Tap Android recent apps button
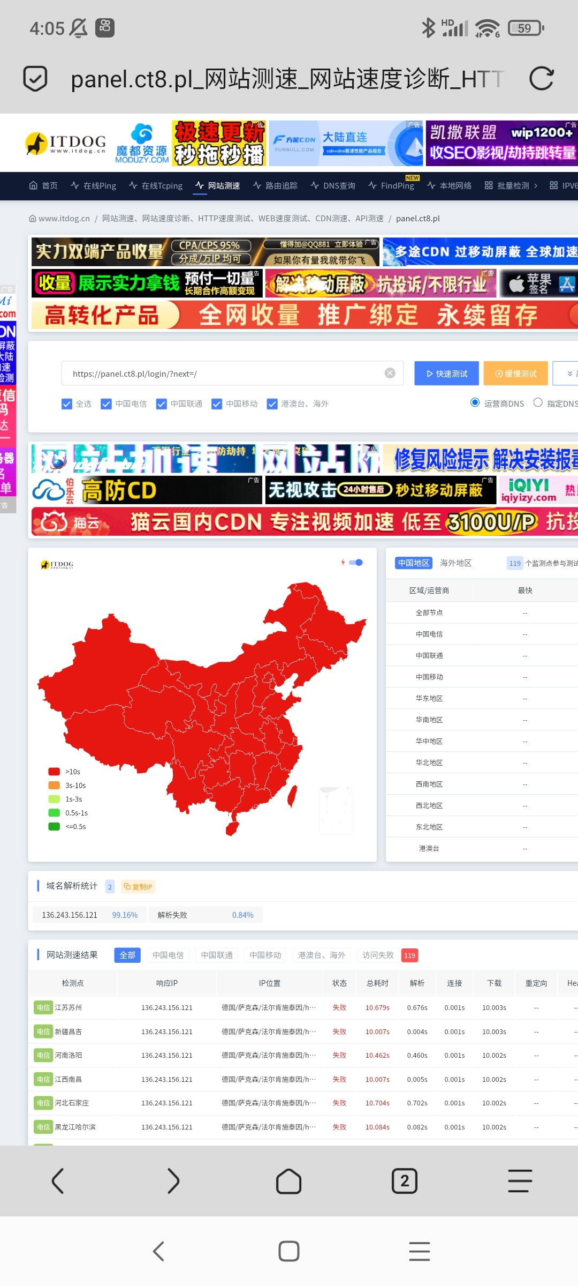 point(420,1251)
